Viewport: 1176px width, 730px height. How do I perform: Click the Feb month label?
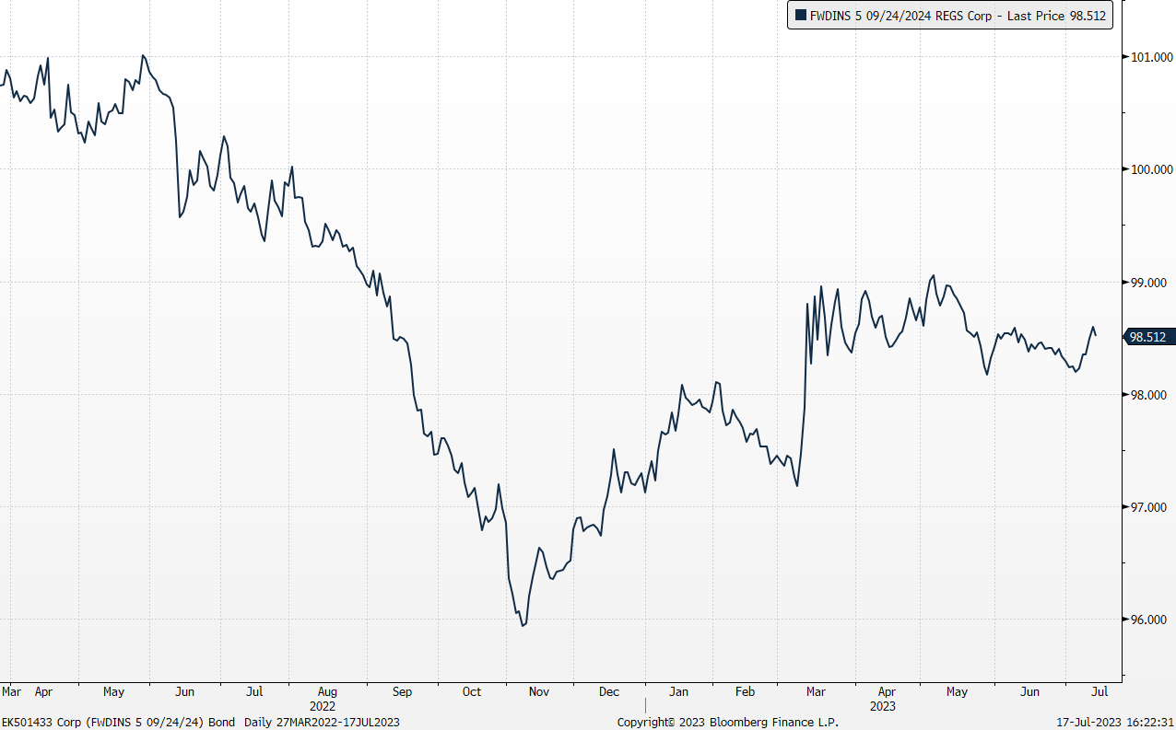pyautogui.click(x=745, y=691)
